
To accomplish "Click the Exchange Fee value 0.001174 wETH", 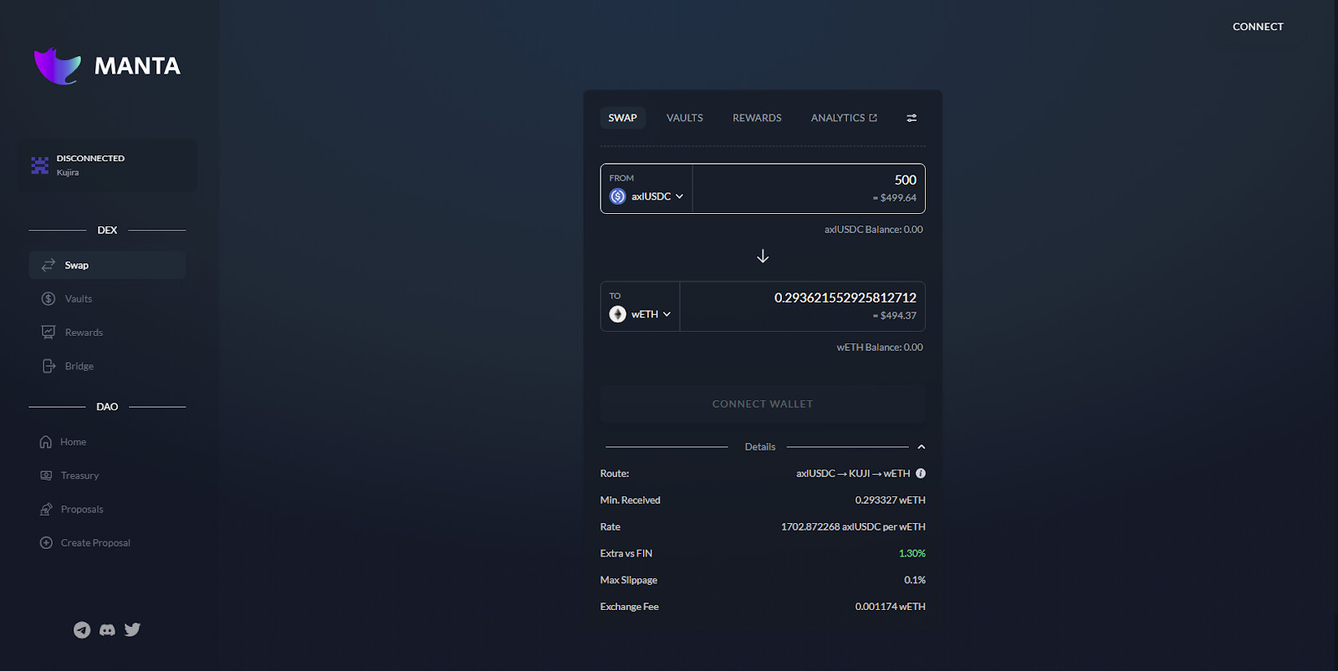I will [890, 607].
